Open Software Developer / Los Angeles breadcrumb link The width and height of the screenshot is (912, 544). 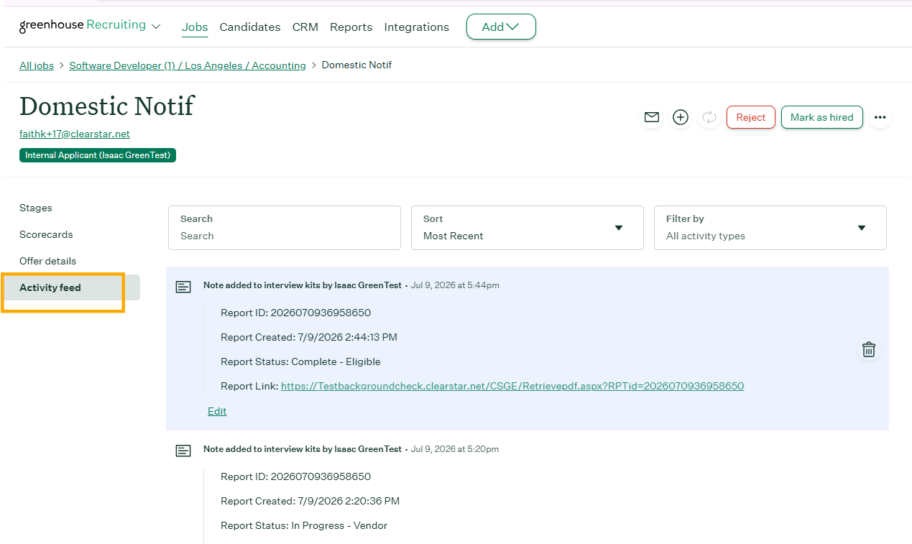pos(188,65)
